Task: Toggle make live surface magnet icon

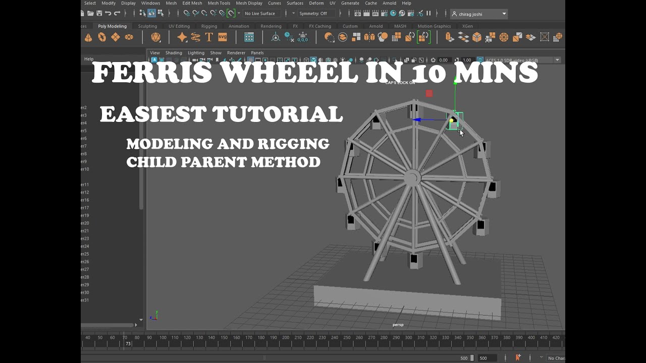Action: [x=231, y=14]
